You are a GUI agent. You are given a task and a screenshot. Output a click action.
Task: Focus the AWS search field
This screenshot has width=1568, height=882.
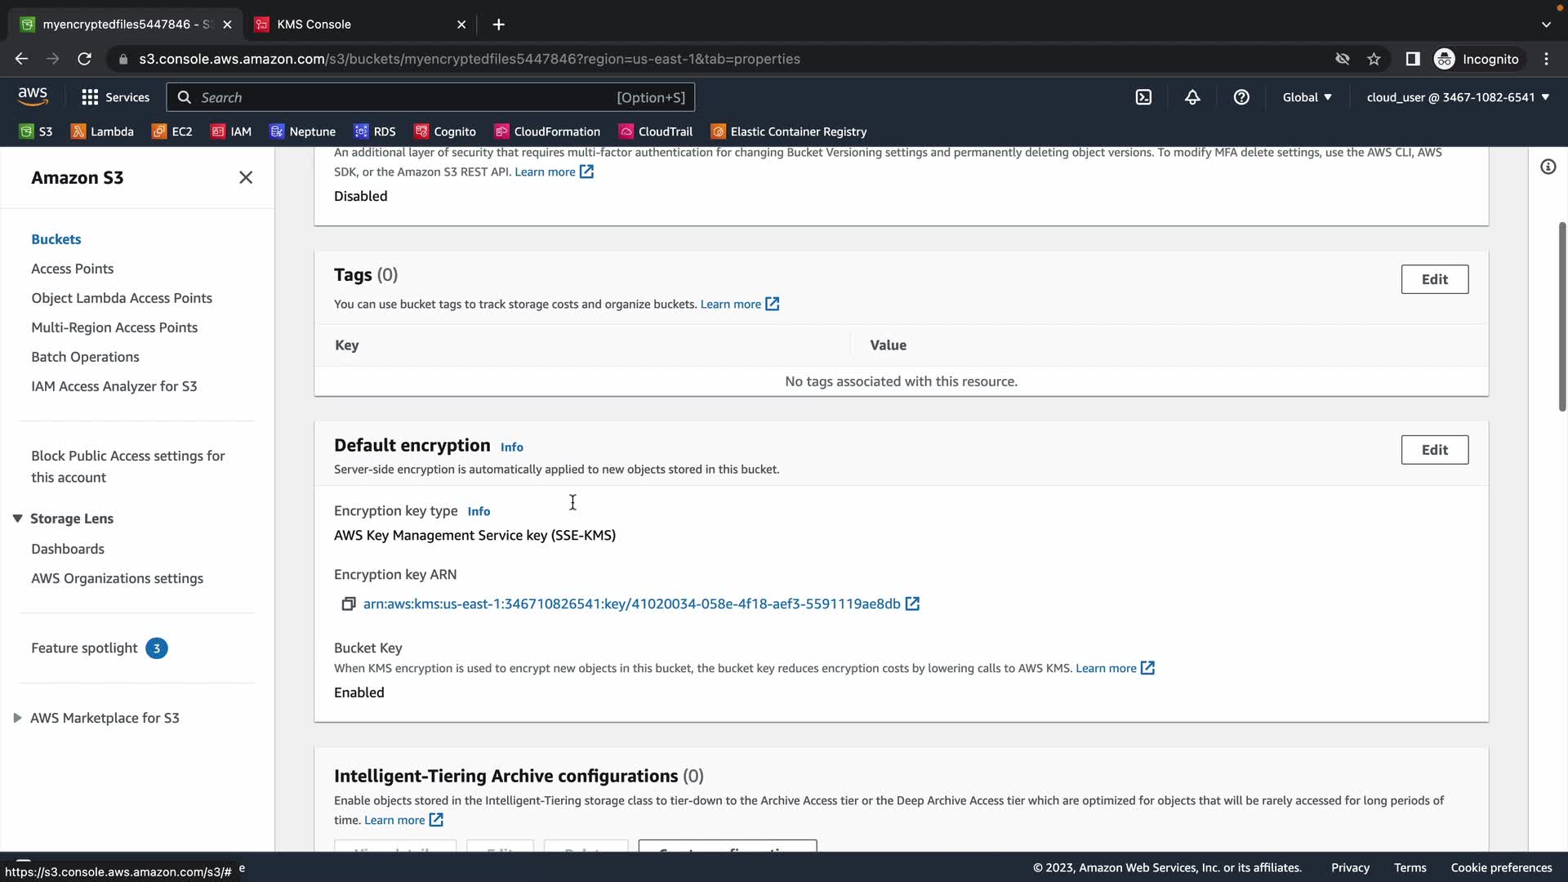[x=408, y=97]
